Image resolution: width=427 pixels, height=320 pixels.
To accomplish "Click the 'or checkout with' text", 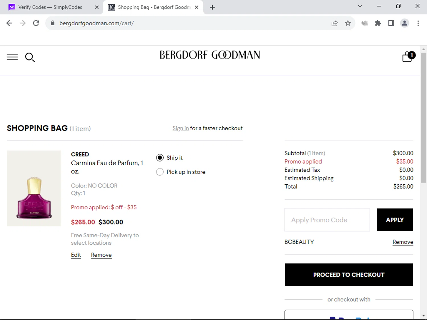I will [x=349, y=300].
